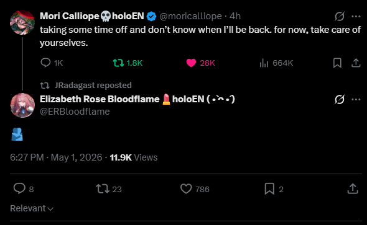Share Mori Calliope's tweet
The image size is (367, 225).
(x=356, y=63)
